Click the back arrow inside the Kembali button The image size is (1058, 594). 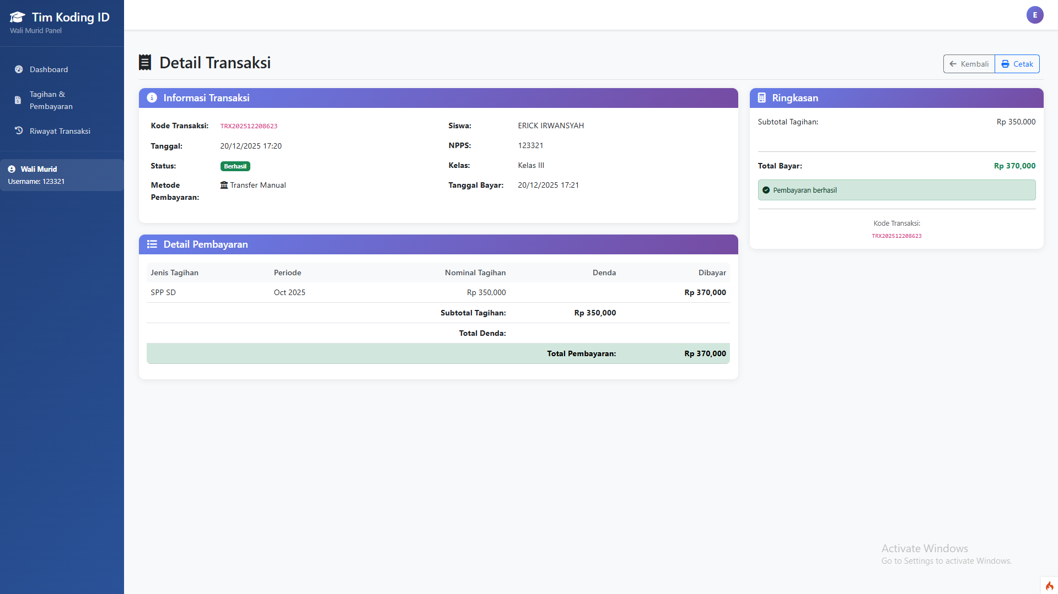tap(952, 64)
